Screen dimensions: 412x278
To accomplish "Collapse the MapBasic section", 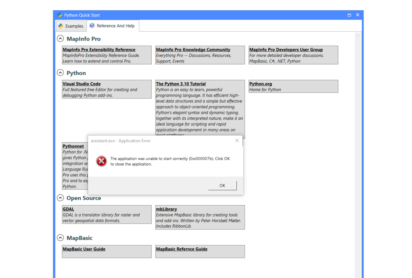I will [60, 238].
